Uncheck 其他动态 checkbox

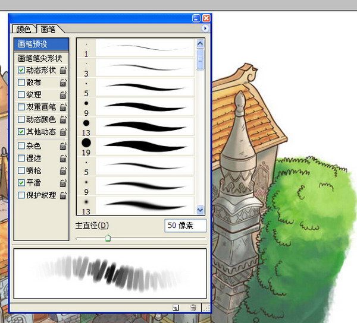click(21, 132)
